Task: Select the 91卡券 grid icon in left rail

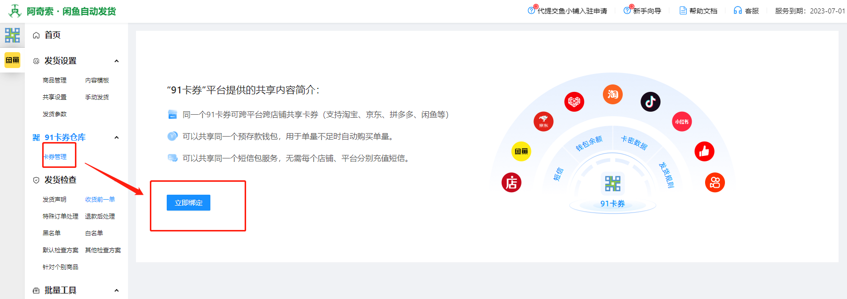Action: pyautogui.click(x=12, y=35)
